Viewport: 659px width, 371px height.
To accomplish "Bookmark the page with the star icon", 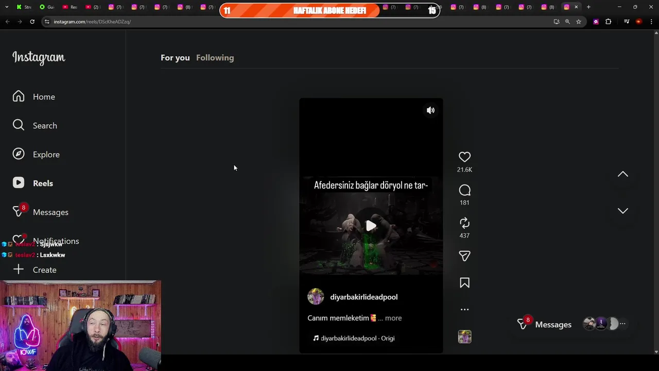I will click(x=579, y=22).
